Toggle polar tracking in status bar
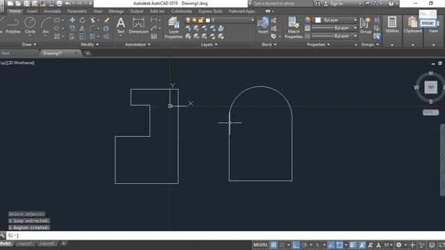The width and height of the screenshot is (445, 250). point(305,245)
